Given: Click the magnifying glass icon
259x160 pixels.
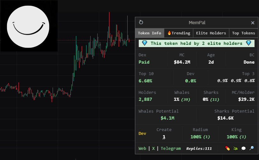Looking at the screenshot, I should tap(251, 148).
